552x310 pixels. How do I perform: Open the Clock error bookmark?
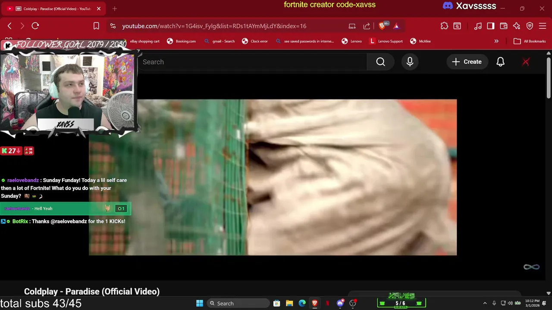[255, 41]
